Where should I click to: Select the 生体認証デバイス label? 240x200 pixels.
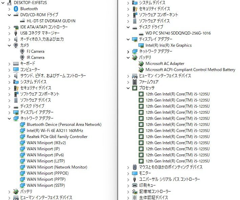click(153, 197)
